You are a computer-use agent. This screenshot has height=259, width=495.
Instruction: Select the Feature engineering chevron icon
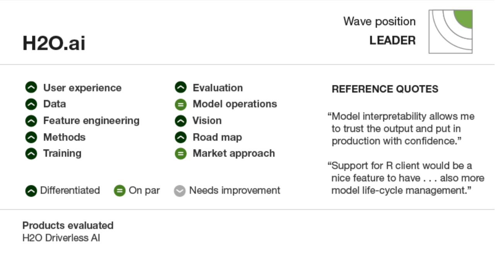coord(31,121)
